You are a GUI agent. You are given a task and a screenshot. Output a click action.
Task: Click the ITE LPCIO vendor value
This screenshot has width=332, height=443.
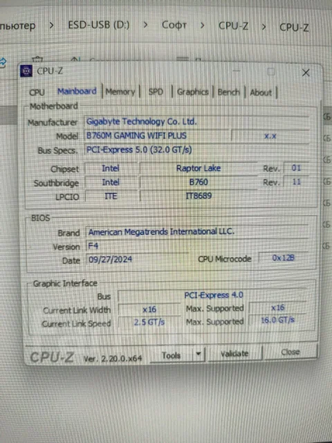click(x=111, y=196)
